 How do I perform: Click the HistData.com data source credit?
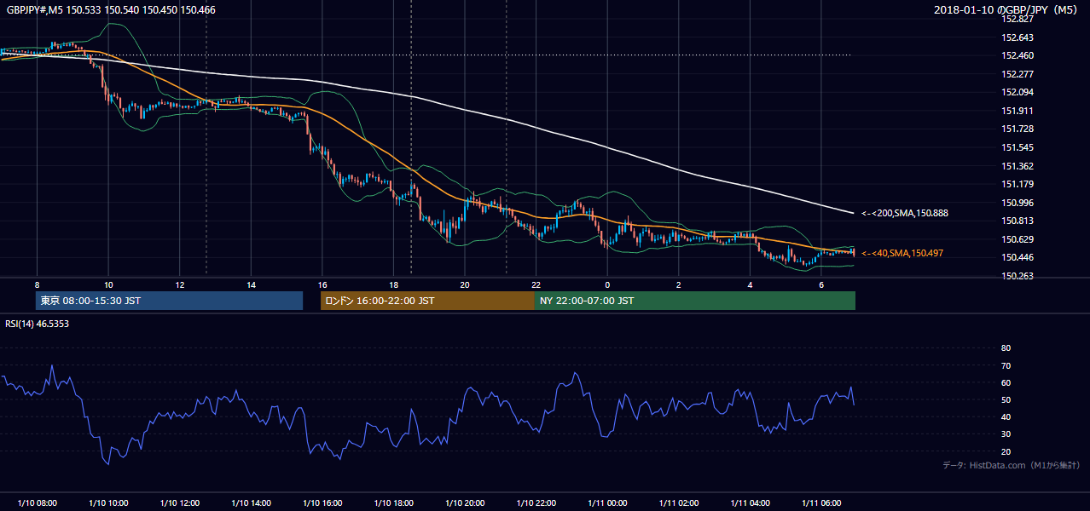(1012, 465)
